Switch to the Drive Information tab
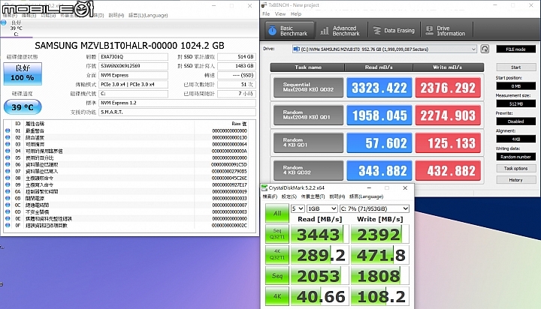The width and height of the screenshot is (541, 309). click(446, 31)
